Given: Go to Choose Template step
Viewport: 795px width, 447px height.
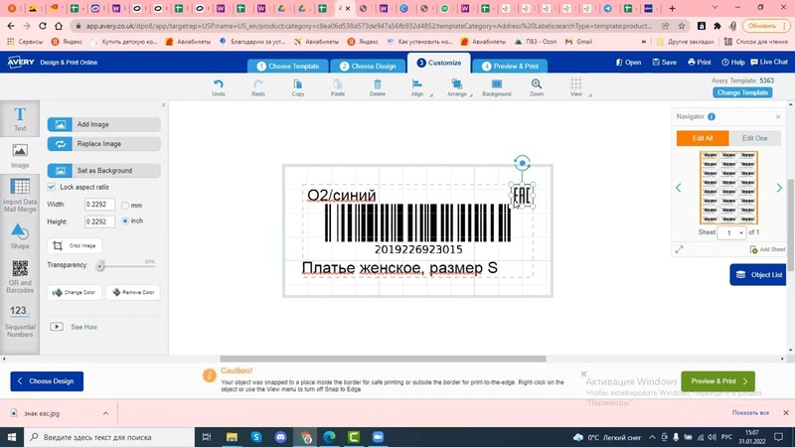Looking at the screenshot, I should (x=288, y=66).
